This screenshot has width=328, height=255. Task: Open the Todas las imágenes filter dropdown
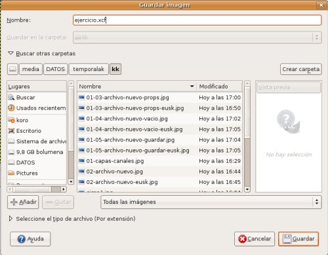(x=211, y=202)
